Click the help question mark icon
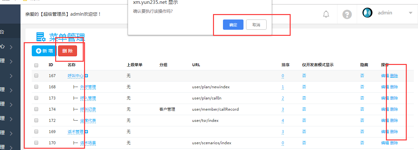Viewport: 418px width, 150px height. pyautogui.click(x=347, y=14)
